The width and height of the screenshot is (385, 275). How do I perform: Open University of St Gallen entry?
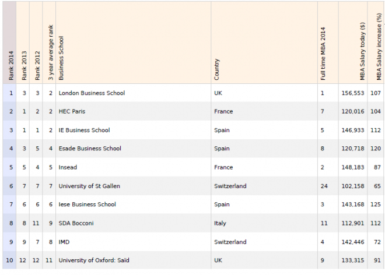coord(89,186)
